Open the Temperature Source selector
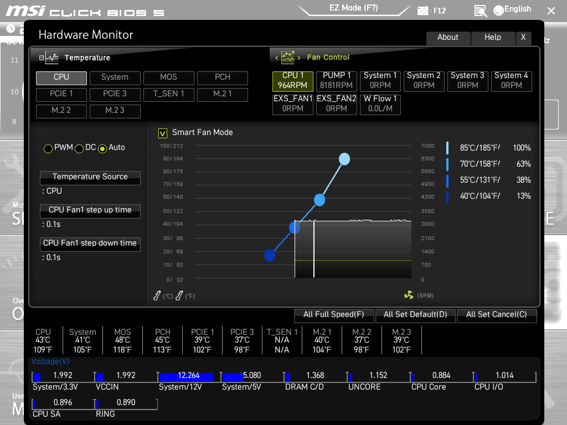567x425 pixels. [90, 177]
